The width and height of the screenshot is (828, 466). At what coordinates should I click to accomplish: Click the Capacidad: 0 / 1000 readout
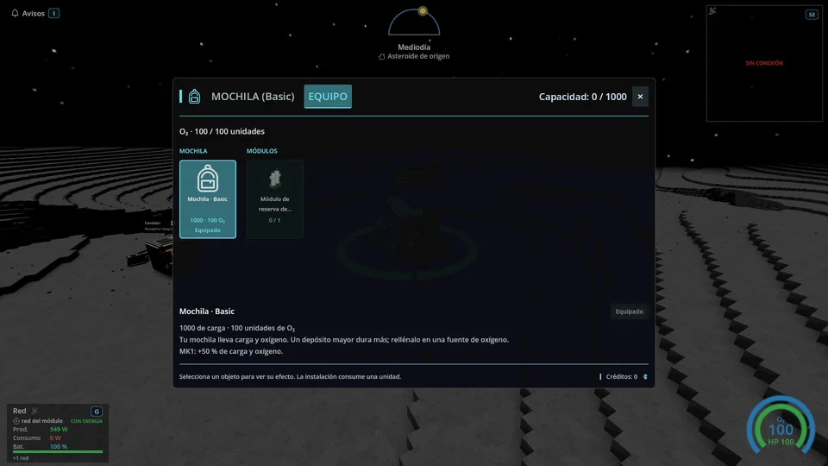(x=582, y=97)
